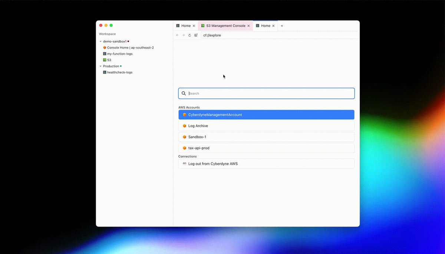Click the cube icon beside Log Archive

click(185, 126)
